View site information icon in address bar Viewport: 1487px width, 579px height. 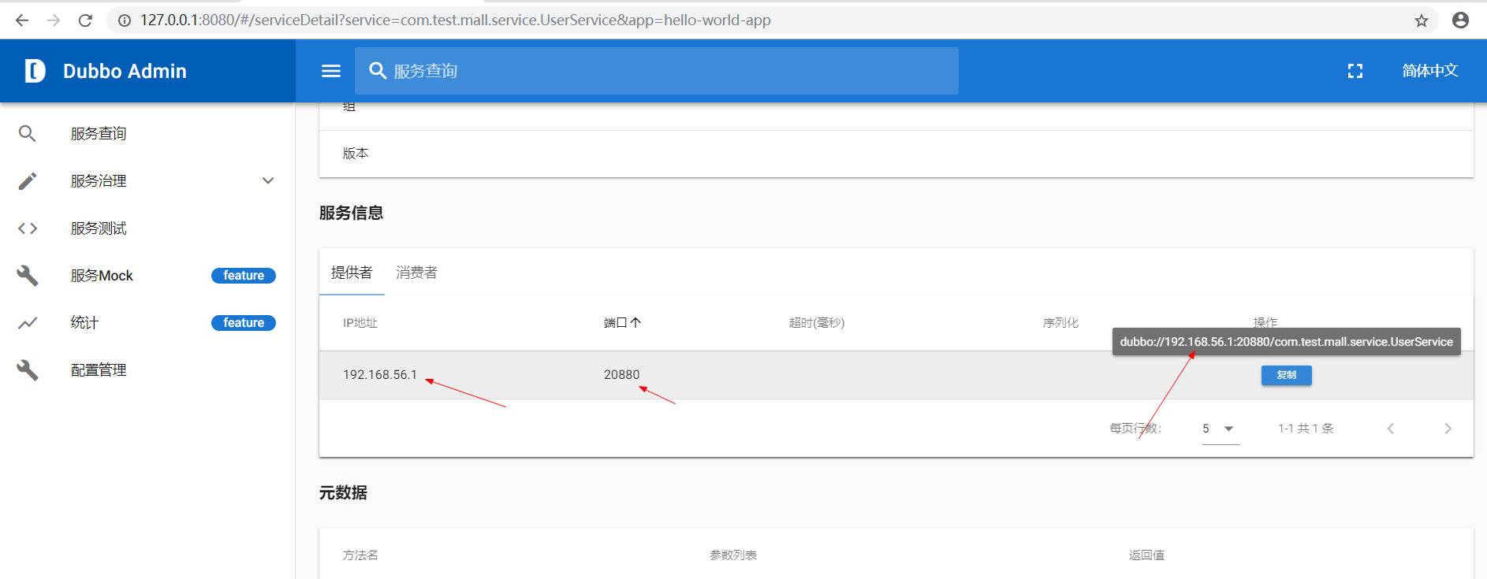click(125, 20)
